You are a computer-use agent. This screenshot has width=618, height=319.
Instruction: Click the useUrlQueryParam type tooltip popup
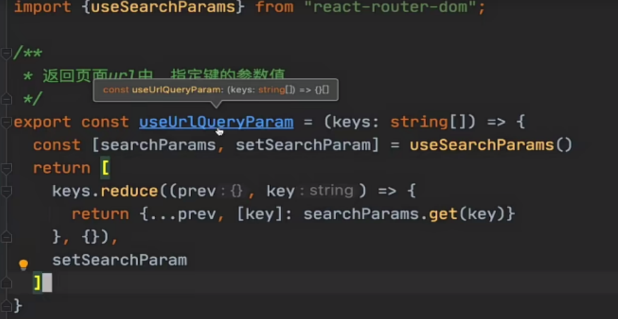pos(216,90)
